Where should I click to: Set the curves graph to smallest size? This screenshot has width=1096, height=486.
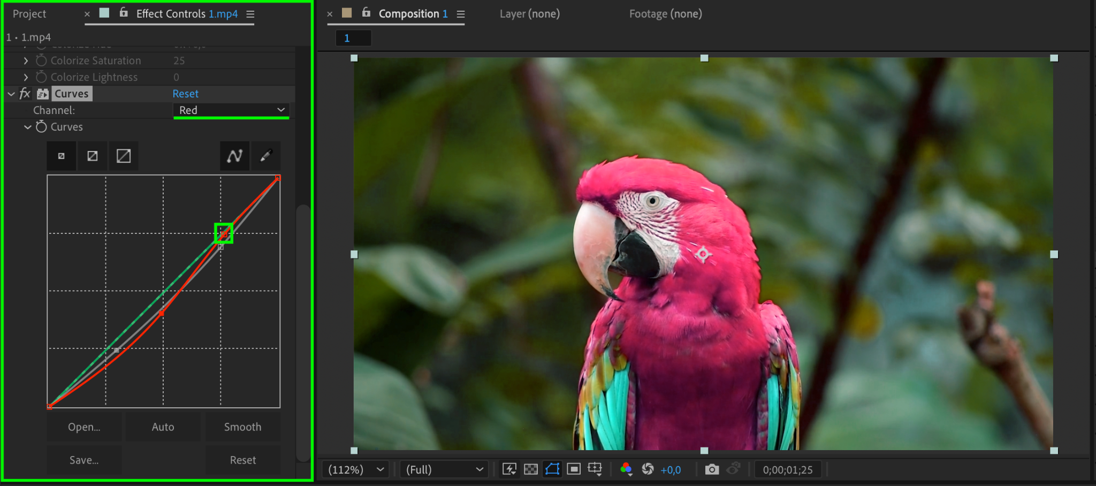(x=62, y=156)
